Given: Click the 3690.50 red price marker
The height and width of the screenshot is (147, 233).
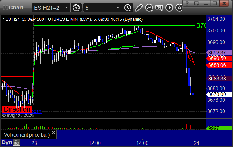Looking at the screenshot, I should (x=219, y=58).
